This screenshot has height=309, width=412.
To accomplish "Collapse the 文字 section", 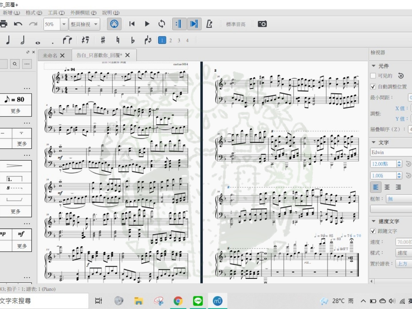I will tap(373, 142).
